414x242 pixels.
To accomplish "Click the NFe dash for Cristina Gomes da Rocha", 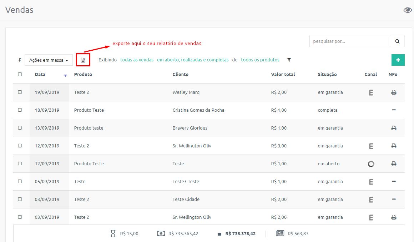I will 394,110.
